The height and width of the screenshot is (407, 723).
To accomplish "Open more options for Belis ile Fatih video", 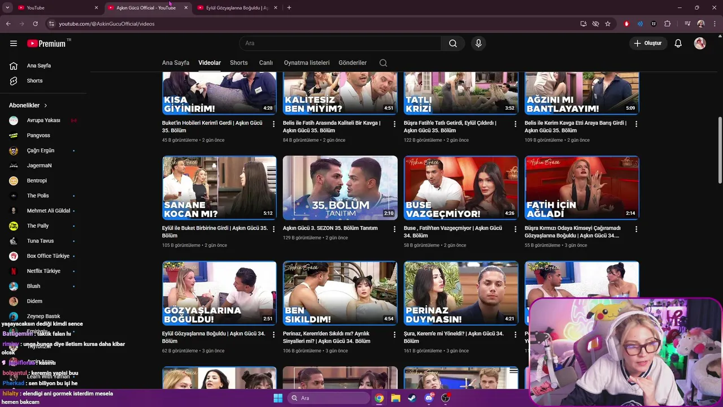I will click(395, 124).
